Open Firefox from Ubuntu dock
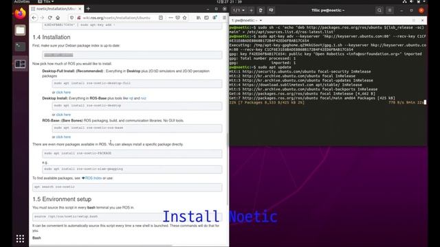The width and height of the screenshot is (440, 247). [20, 13]
